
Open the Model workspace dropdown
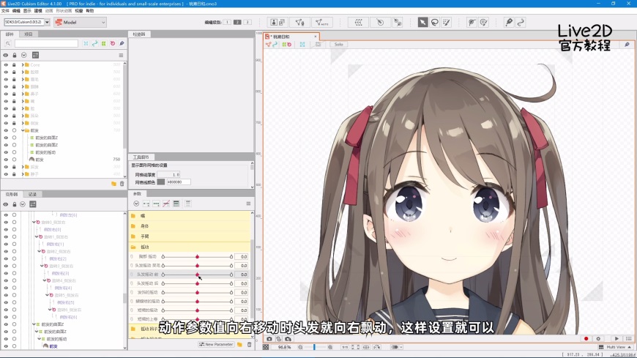click(x=80, y=23)
